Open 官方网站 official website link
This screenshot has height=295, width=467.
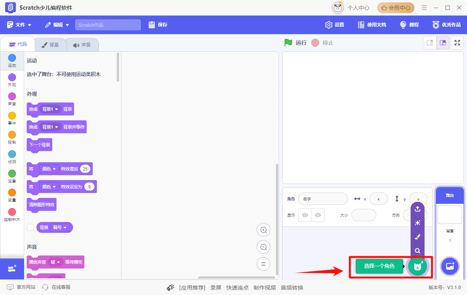(21, 287)
